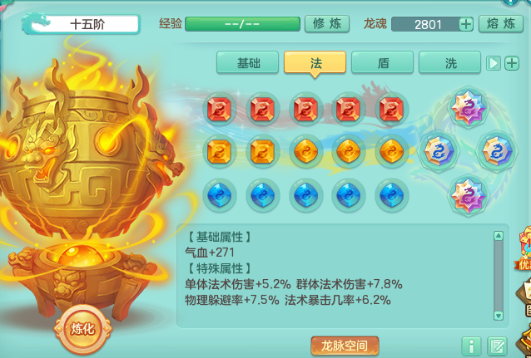Select the last red dragon gem in row
Screen dimensions: 531x358
point(391,109)
